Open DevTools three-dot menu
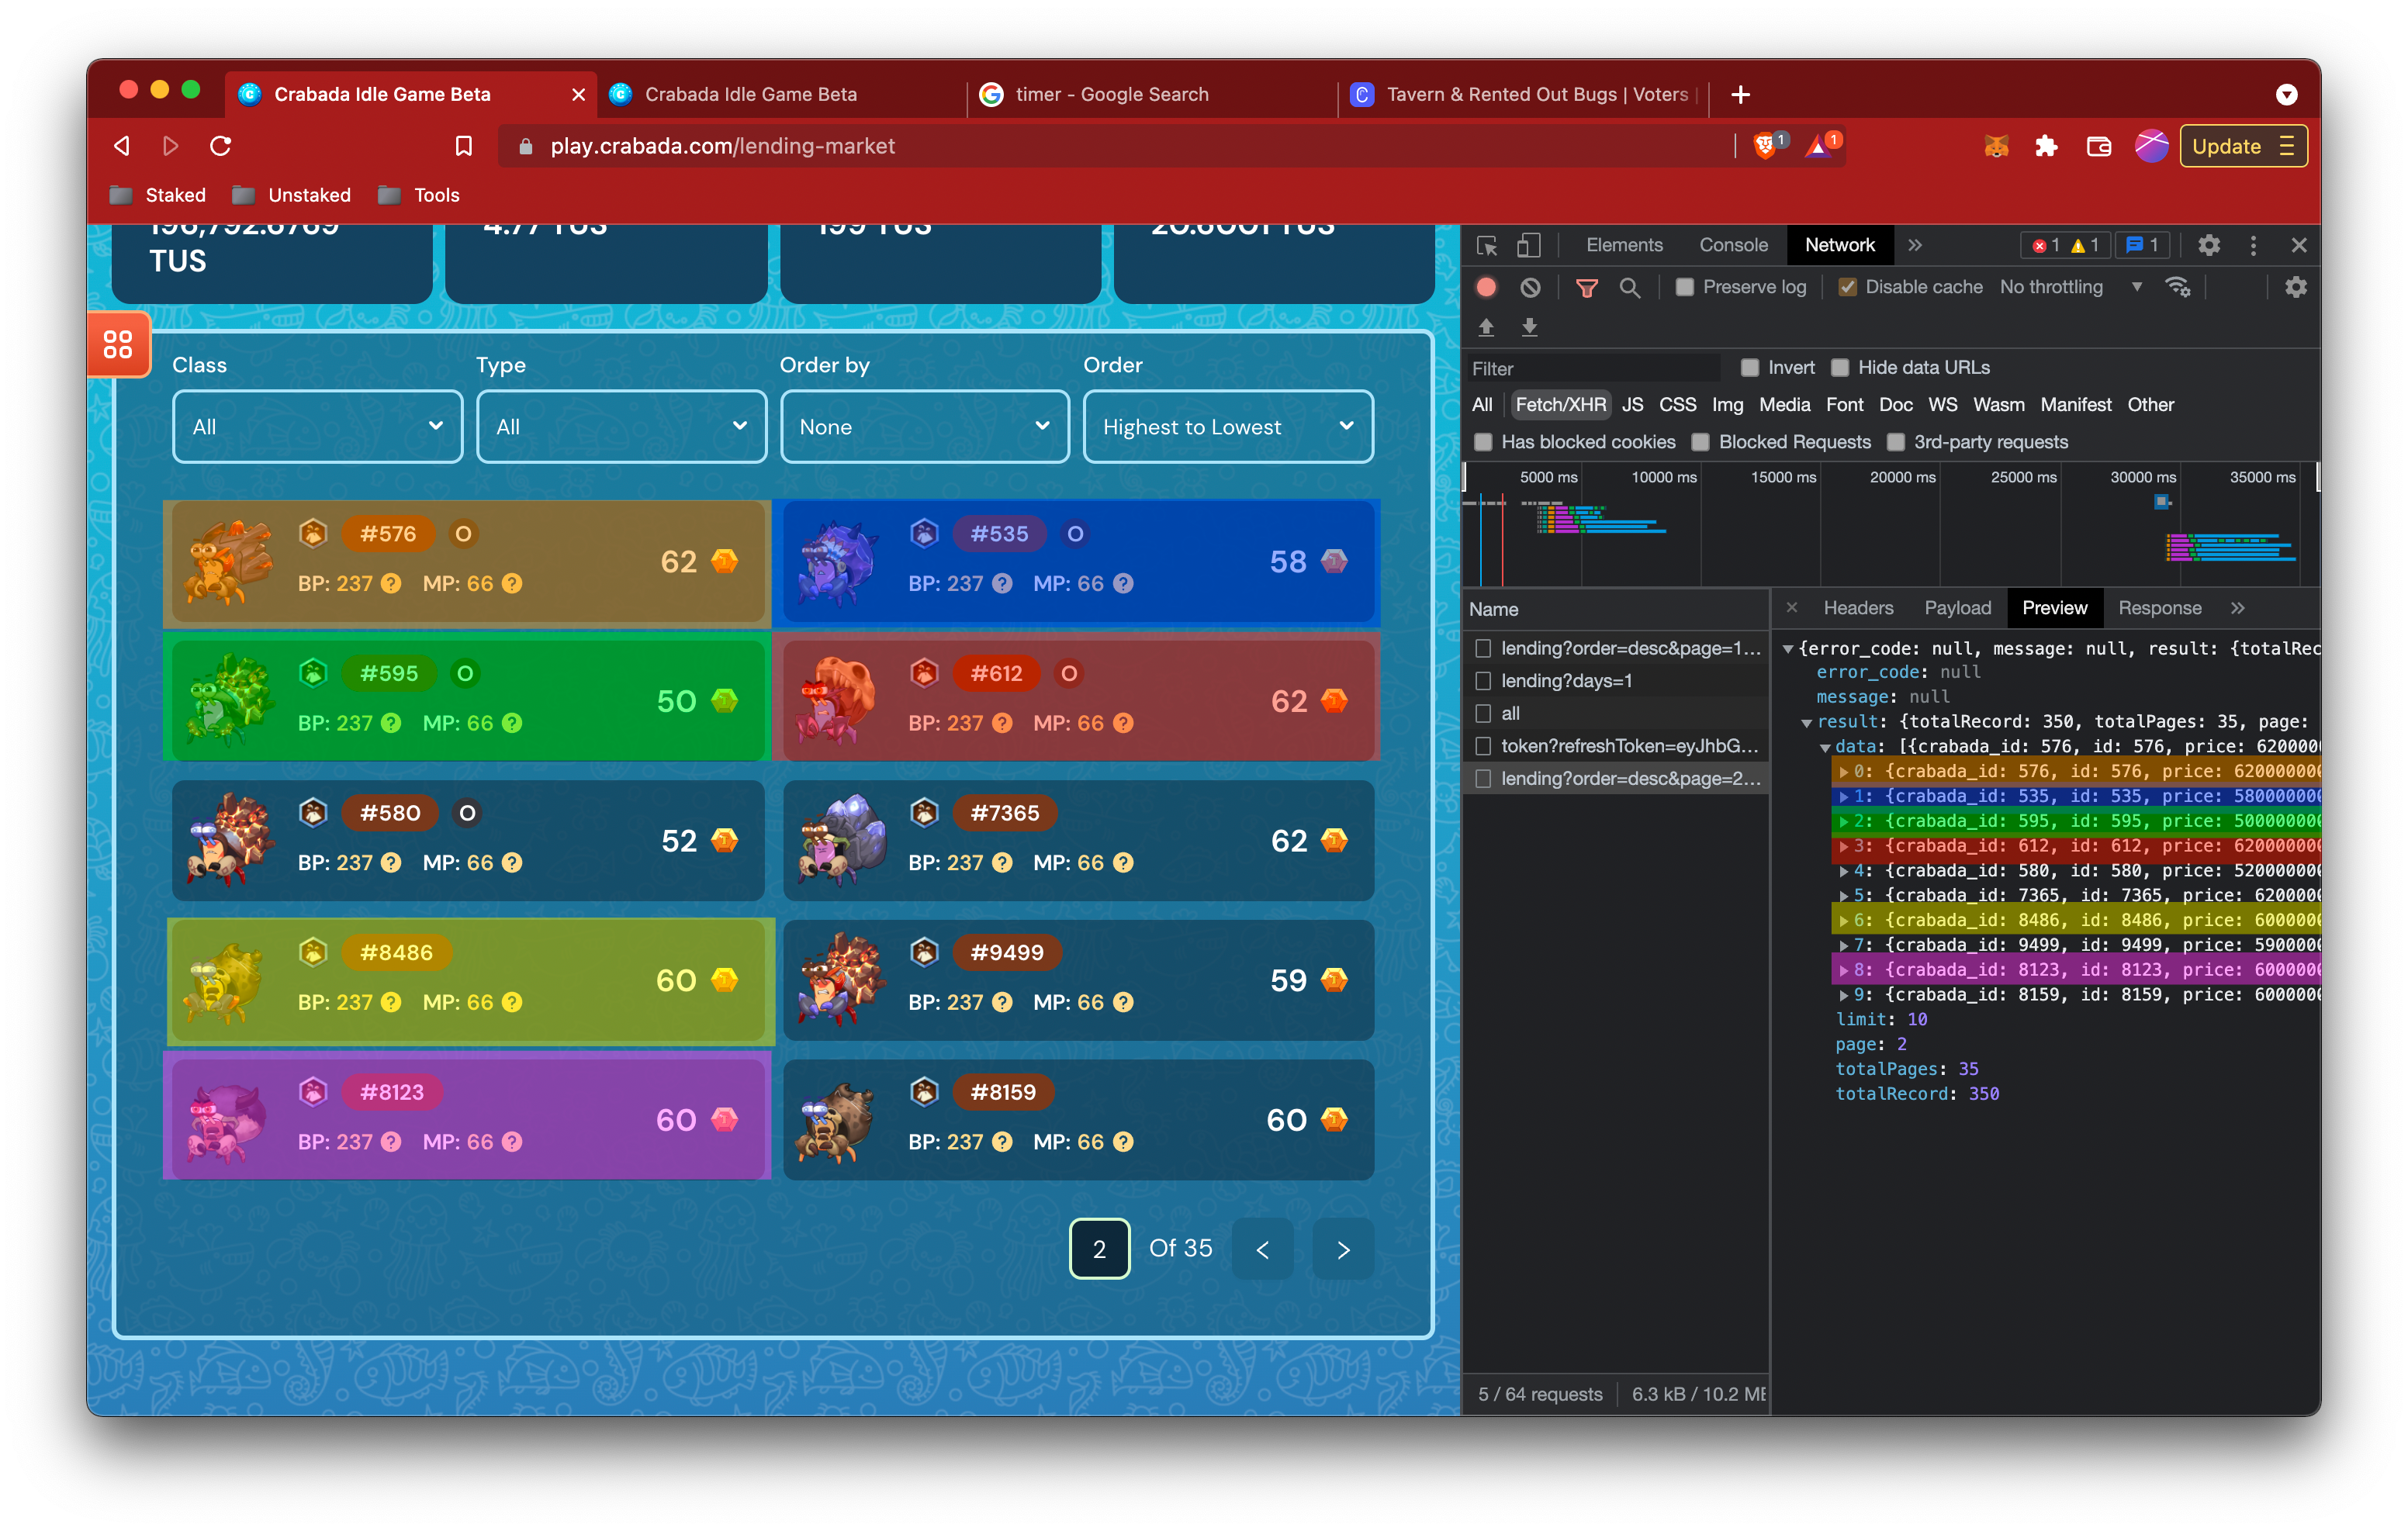The width and height of the screenshot is (2408, 1531). pos(2252,245)
